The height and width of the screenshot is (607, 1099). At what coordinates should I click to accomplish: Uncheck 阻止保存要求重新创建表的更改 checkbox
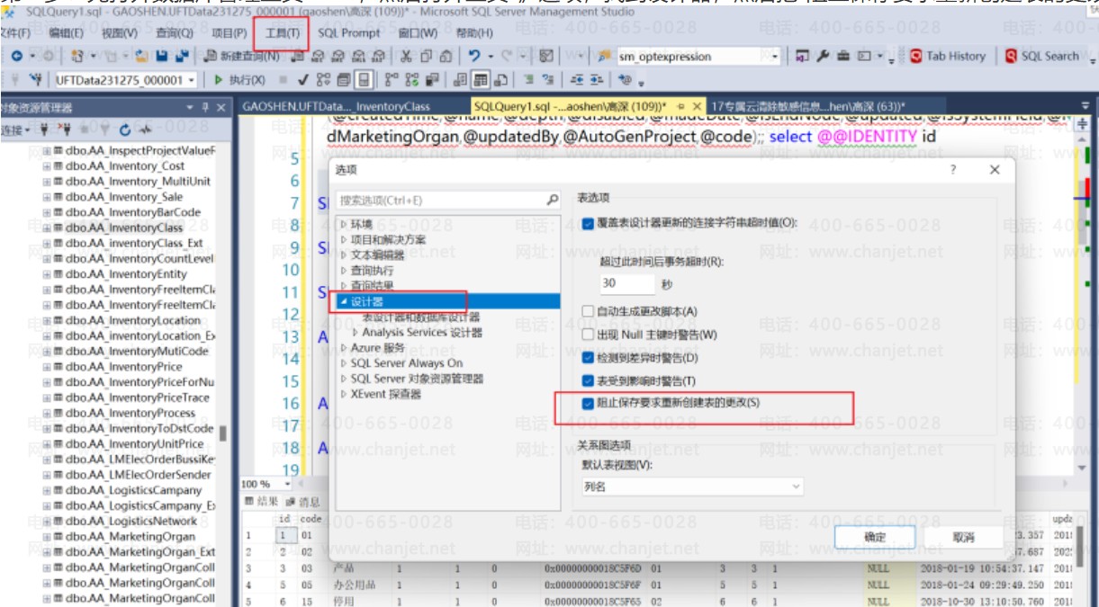click(589, 403)
